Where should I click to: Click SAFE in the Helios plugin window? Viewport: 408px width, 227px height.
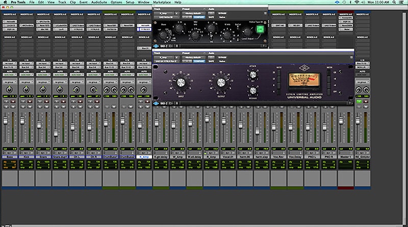[211, 17]
